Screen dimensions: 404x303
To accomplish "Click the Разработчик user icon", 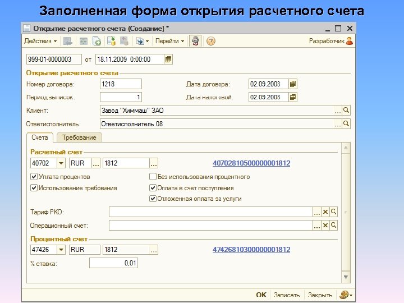I will coord(350,41).
